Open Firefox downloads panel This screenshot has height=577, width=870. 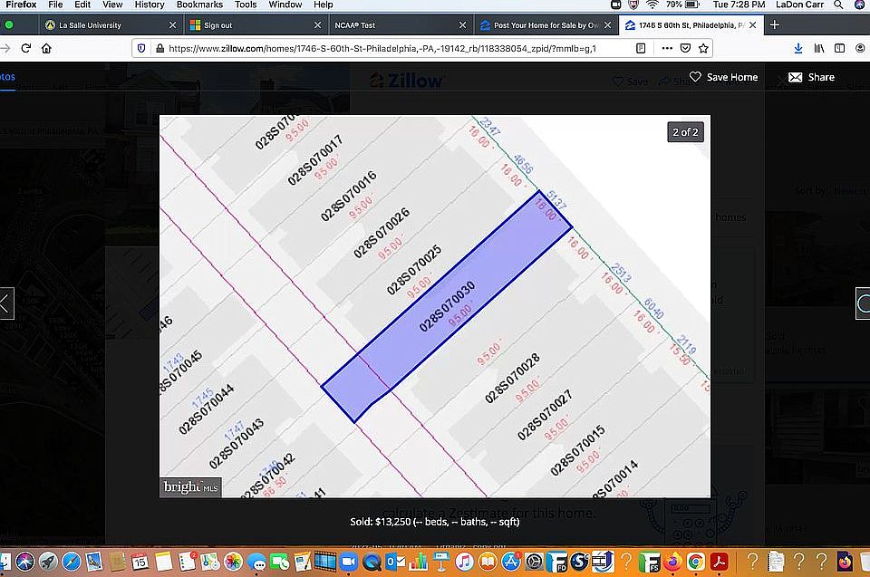[x=797, y=48]
